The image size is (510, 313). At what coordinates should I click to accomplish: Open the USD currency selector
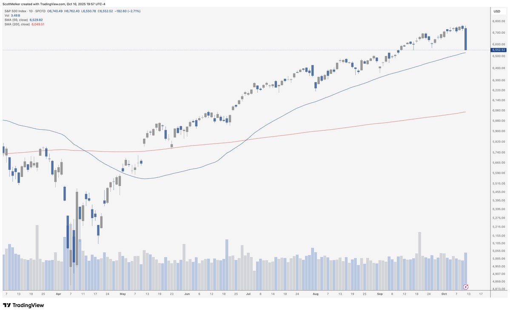497,11
